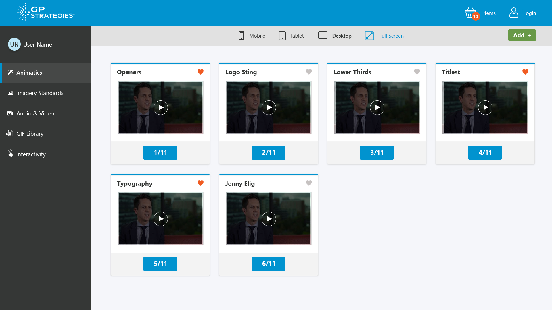Screen dimensions: 552x310
Task: Click the Login user icon
Action: coord(513,13)
